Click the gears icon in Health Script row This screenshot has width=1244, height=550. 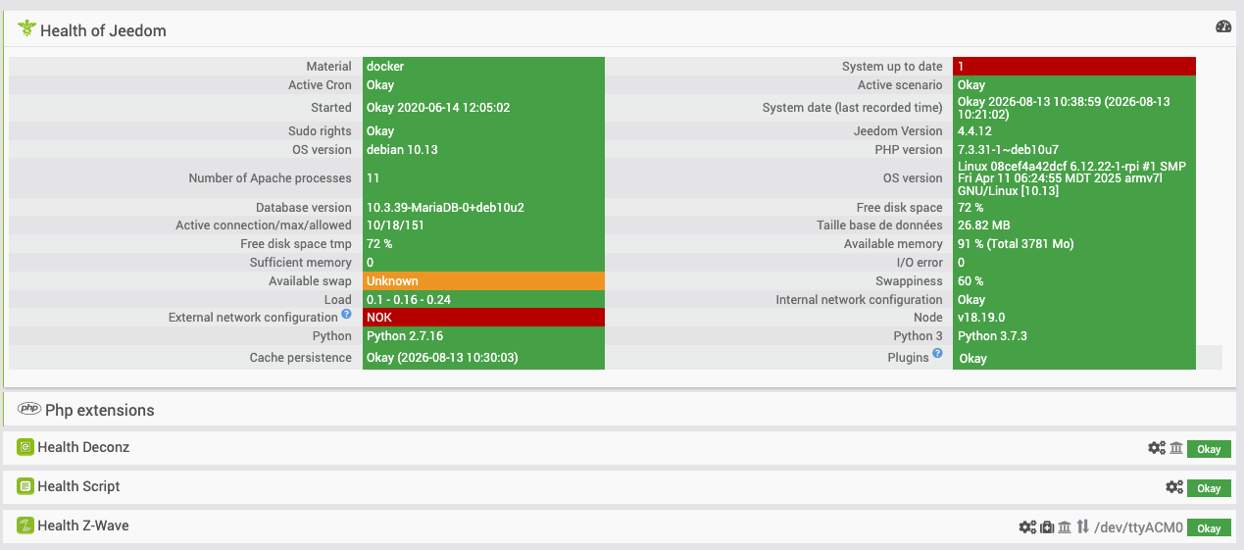click(1174, 487)
